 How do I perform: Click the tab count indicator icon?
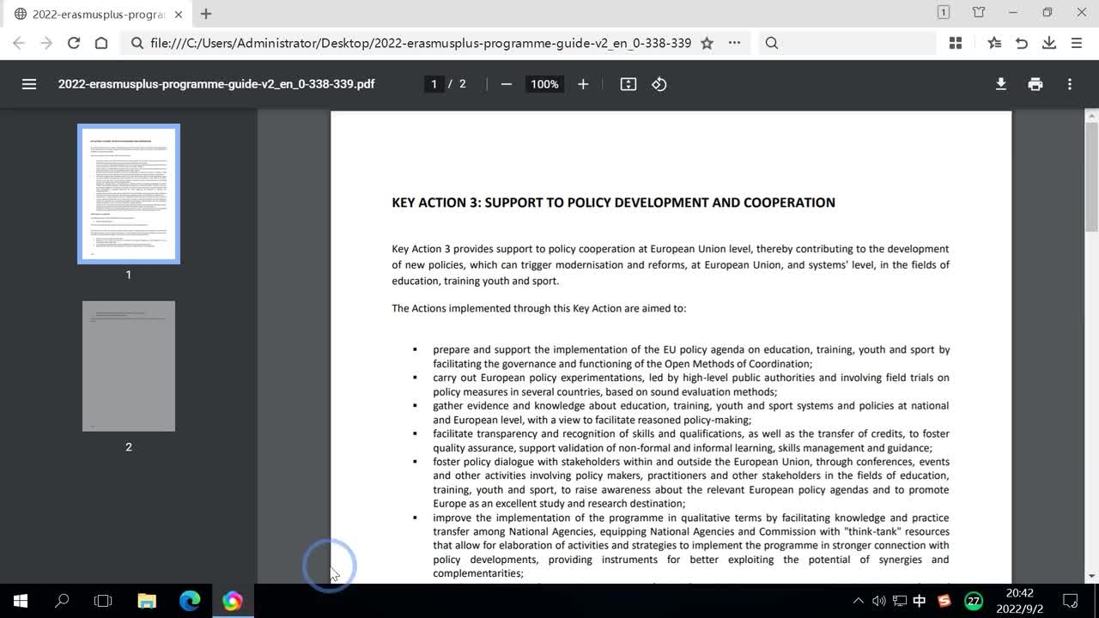tap(944, 13)
